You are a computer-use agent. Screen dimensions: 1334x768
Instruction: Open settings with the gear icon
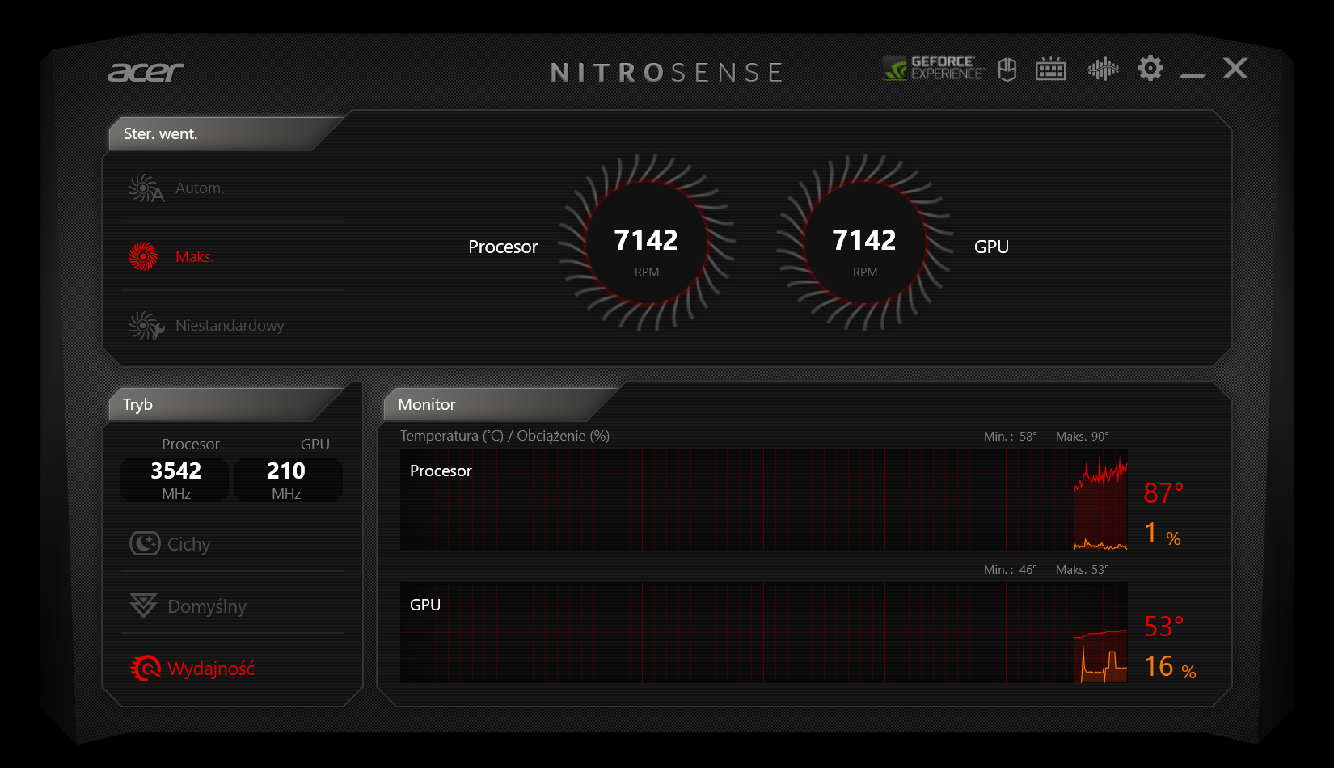(x=1150, y=68)
